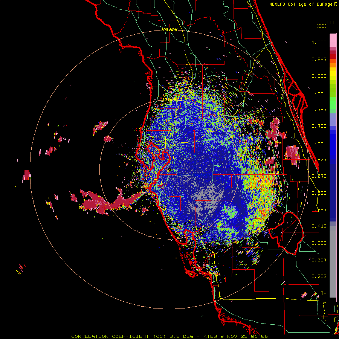Select the 0.680 scale value
Image resolution: width=339 pixels, height=339 pixels.
[x=319, y=143]
